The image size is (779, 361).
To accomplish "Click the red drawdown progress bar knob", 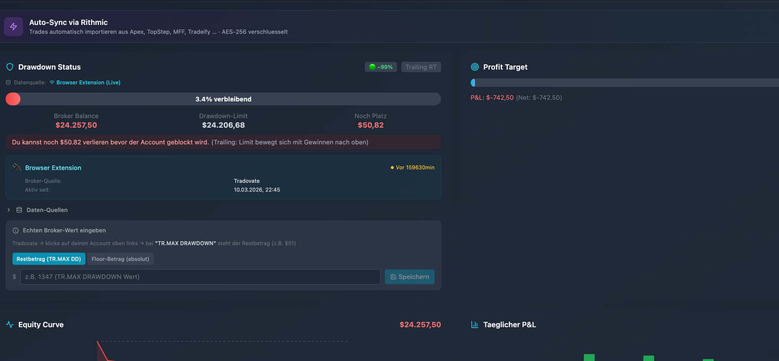I will pos(13,99).
